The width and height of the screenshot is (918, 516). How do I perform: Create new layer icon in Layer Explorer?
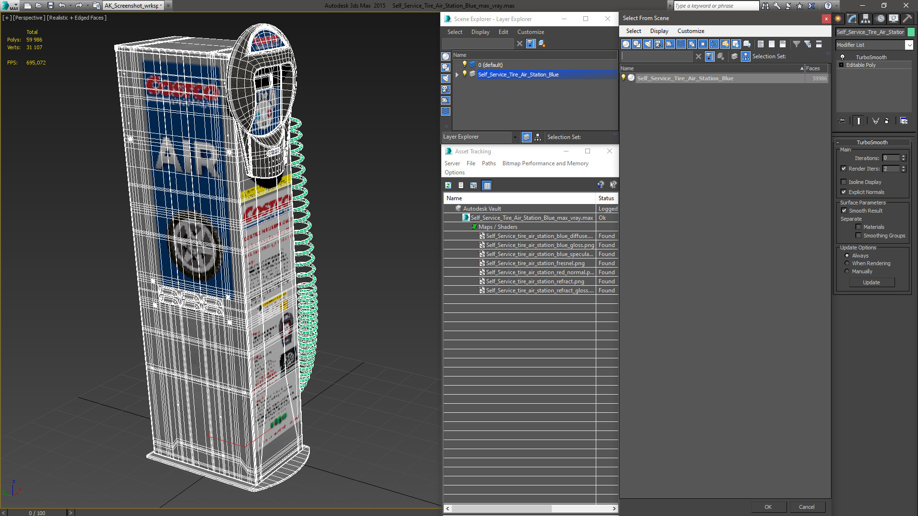pyautogui.click(x=542, y=43)
